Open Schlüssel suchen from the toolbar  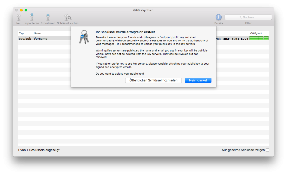pyautogui.click(x=68, y=18)
